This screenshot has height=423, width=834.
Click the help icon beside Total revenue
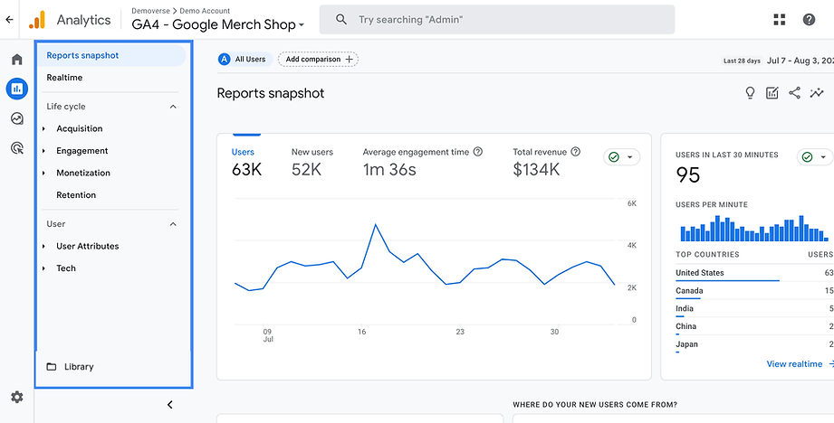(576, 152)
